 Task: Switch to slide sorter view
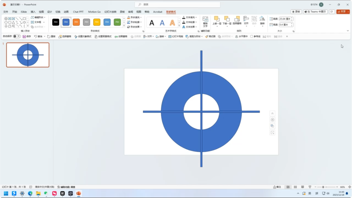(295, 187)
